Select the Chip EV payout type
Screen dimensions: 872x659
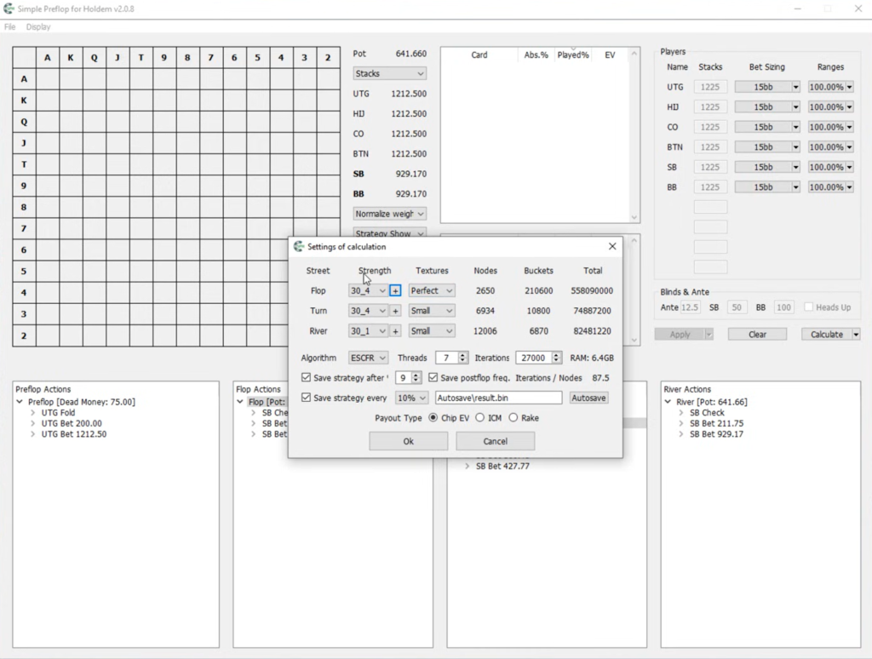433,418
